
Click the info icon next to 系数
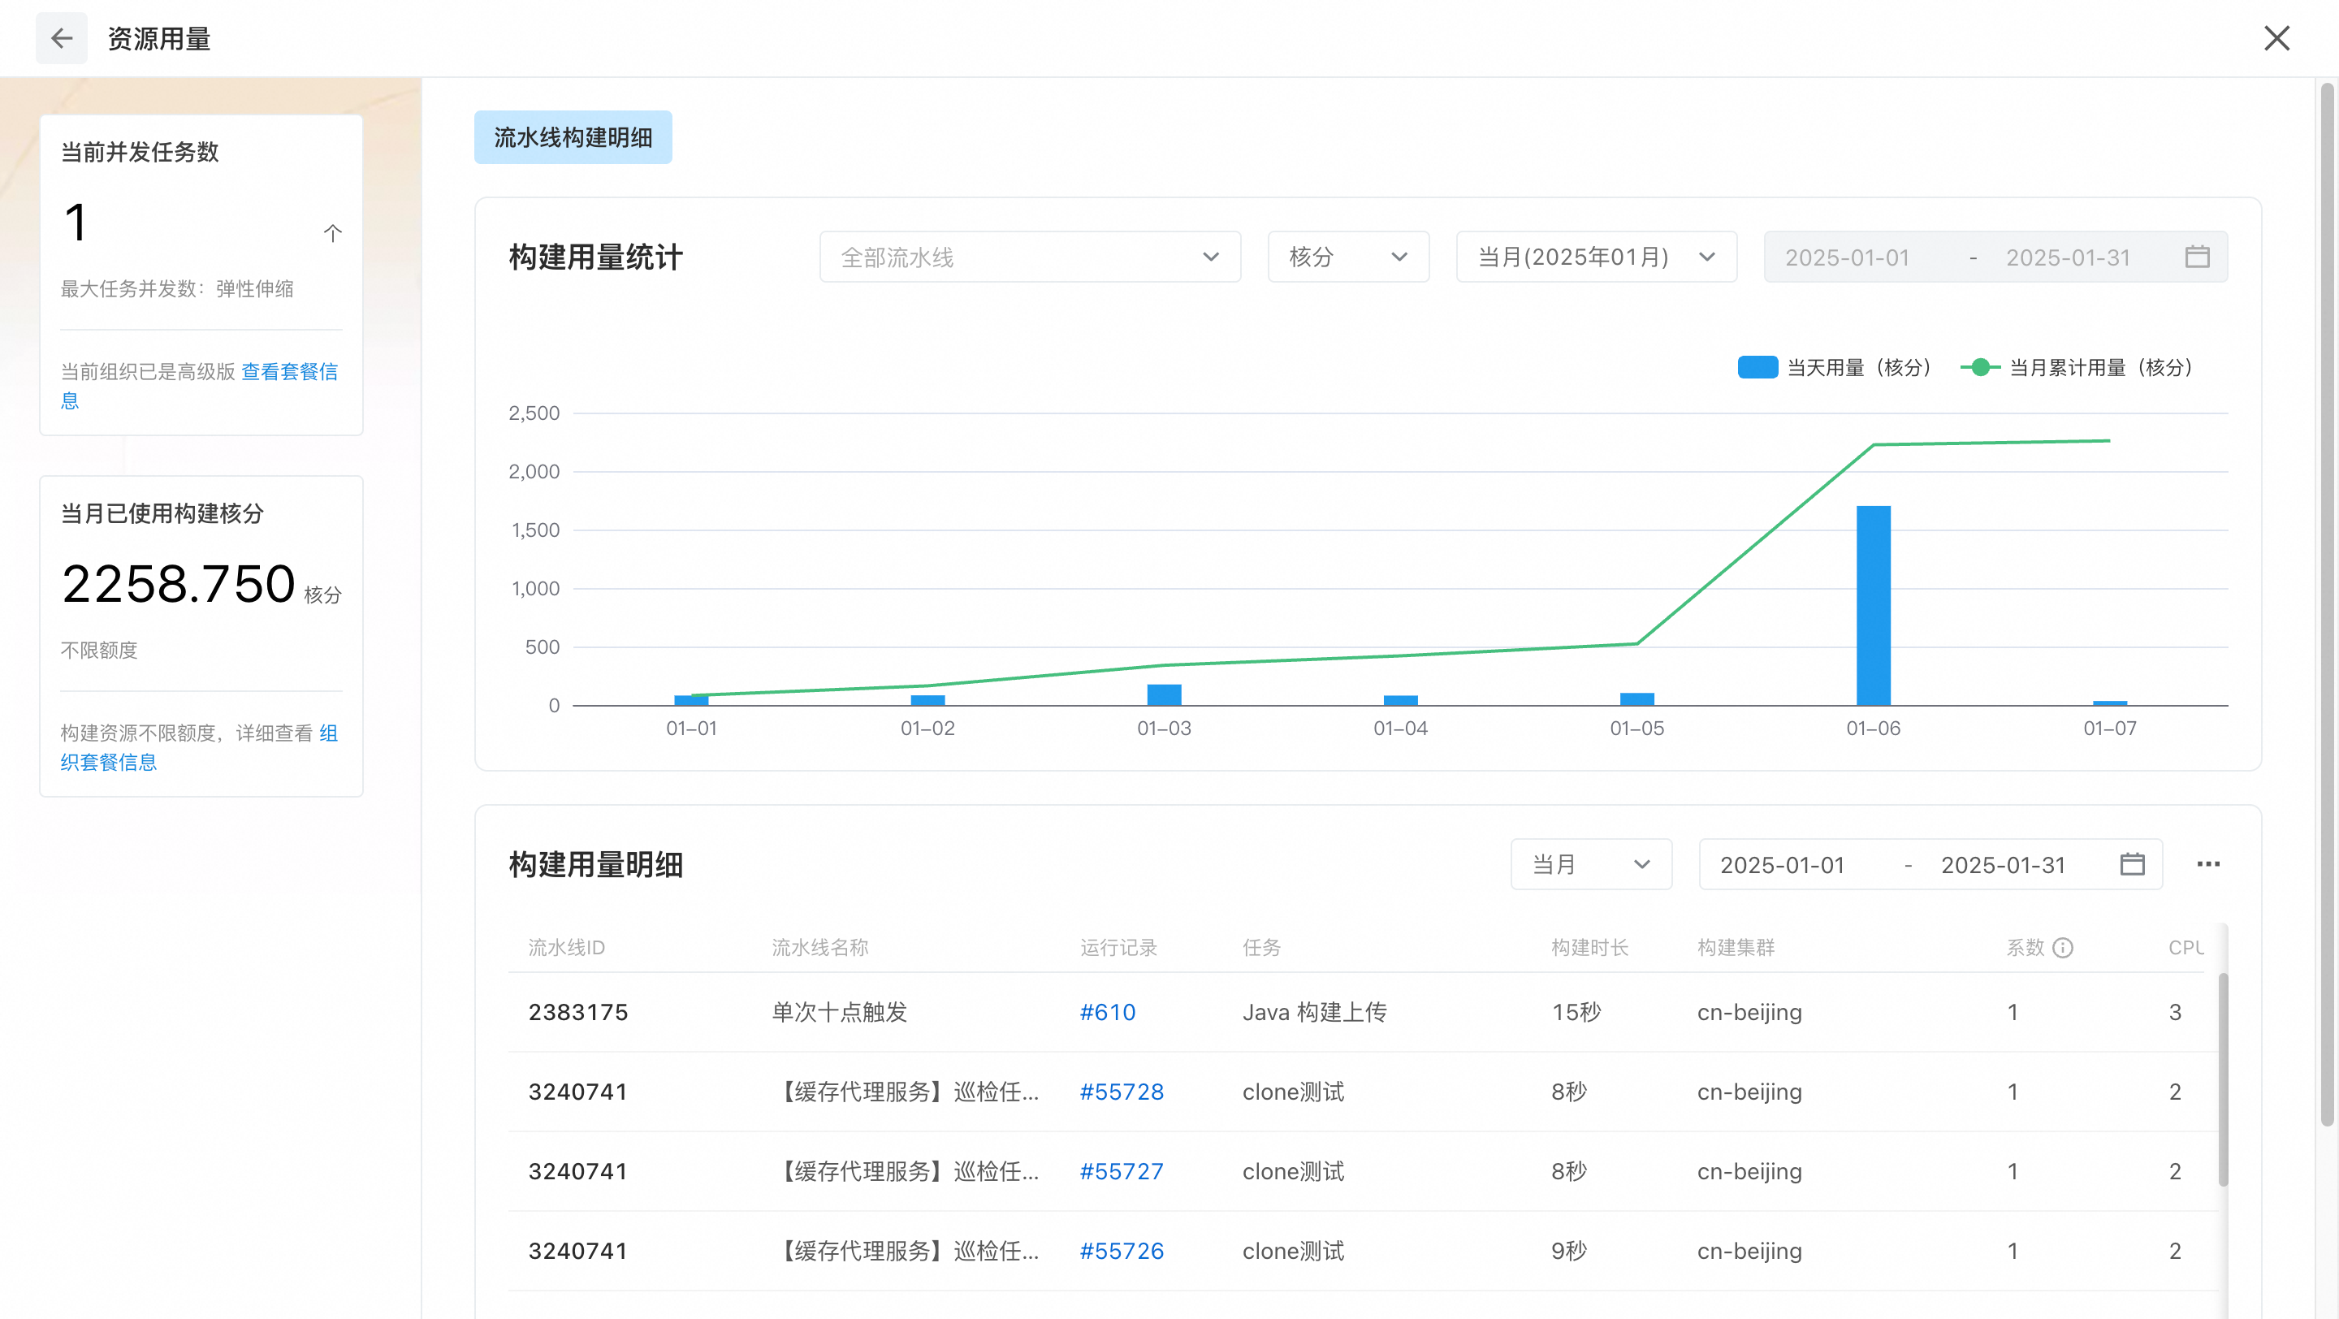pyautogui.click(x=2063, y=948)
